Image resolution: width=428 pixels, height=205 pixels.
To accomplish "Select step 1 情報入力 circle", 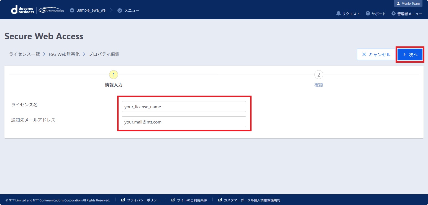I will click(114, 75).
